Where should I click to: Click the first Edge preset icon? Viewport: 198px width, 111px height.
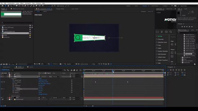click(x=172, y=44)
